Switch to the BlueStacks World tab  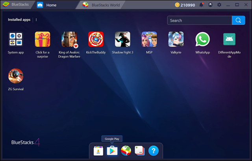101,5
